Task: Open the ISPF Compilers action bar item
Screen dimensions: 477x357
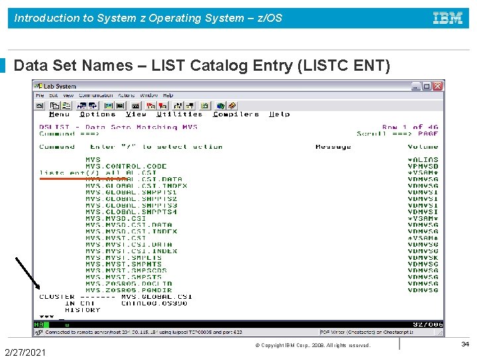Action: pos(236,114)
